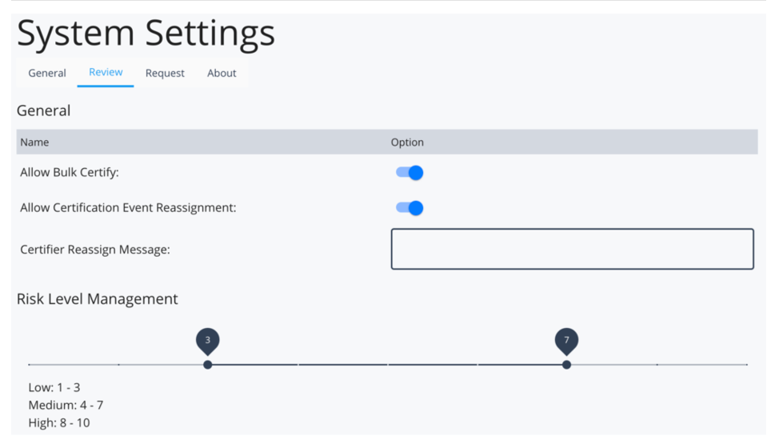The width and height of the screenshot is (779, 444).
Task: Disable the Allow Bulk Certify toggle
Action: [x=409, y=173]
